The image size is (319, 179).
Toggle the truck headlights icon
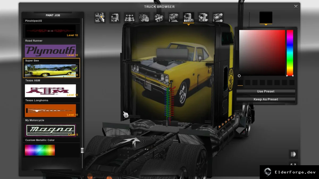(293, 154)
